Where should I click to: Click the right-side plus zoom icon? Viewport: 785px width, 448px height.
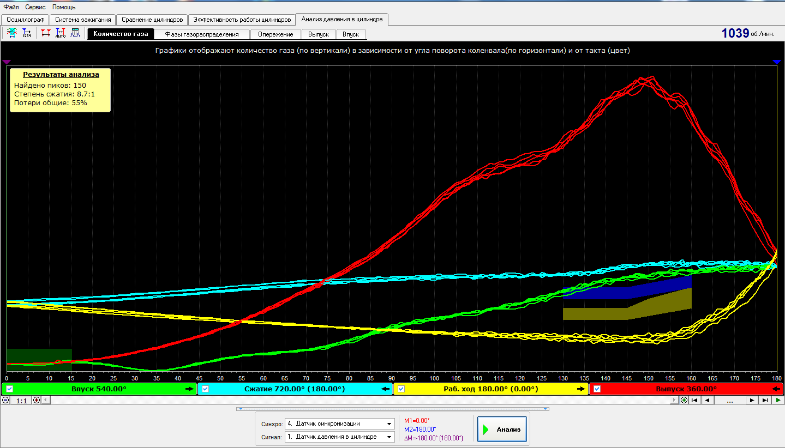pos(684,400)
